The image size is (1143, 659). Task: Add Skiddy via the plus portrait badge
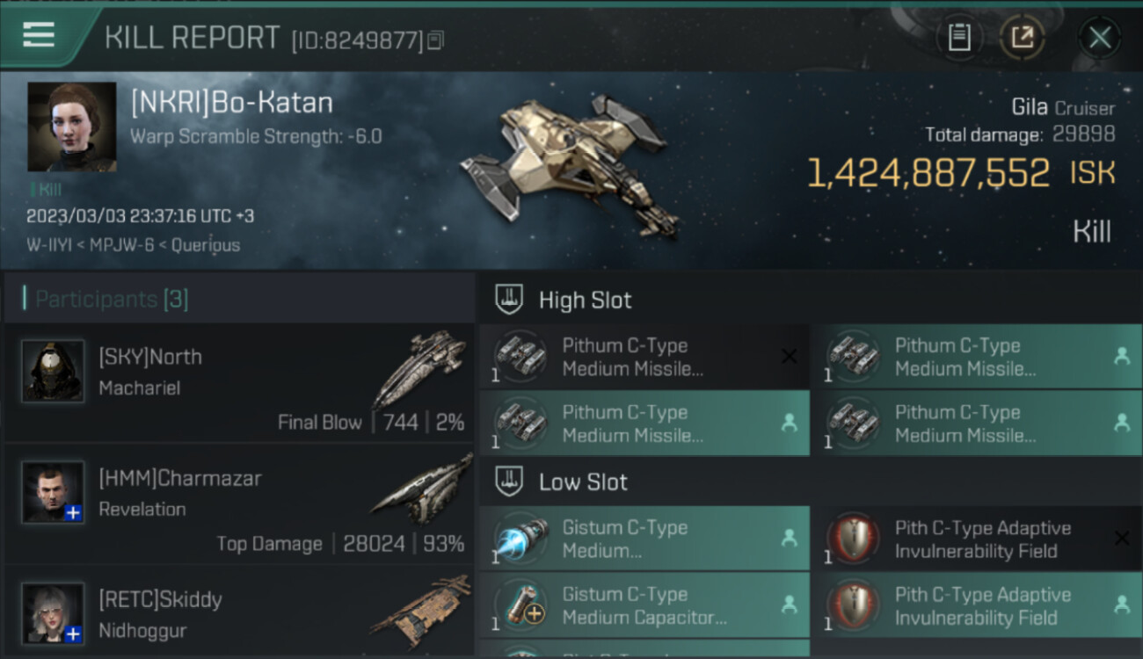(x=73, y=634)
